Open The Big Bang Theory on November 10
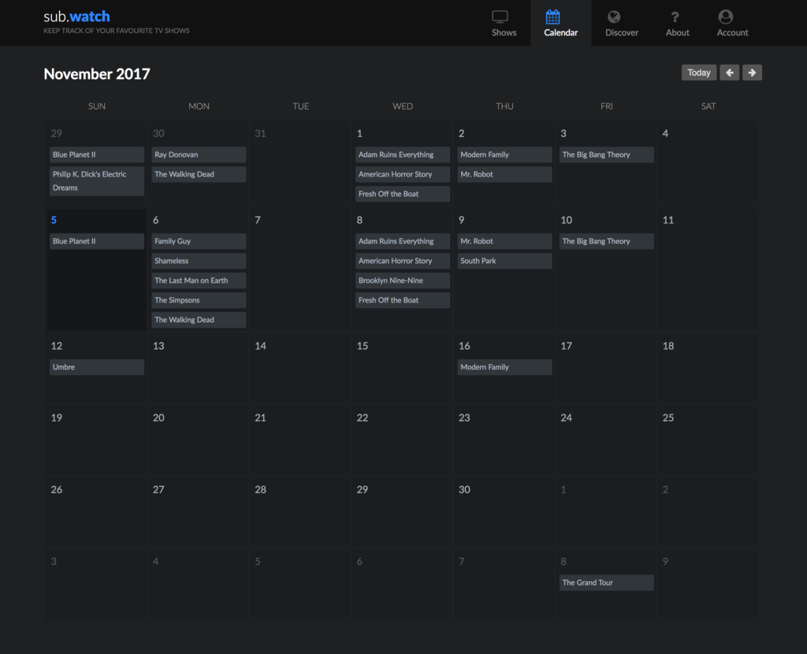Image resolution: width=807 pixels, height=654 pixels. click(x=606, y=241)
